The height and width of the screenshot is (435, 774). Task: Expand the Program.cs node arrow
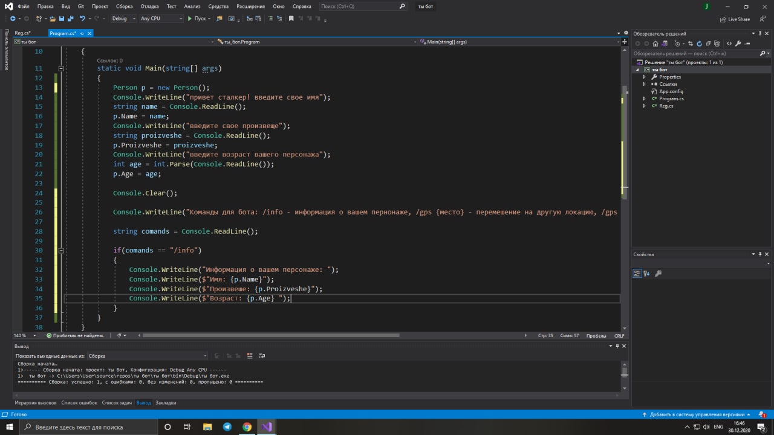pyautogui.click(x=645, y=98)
